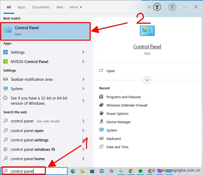The width and height of the screenshot is (203, 175).
Task: Open the three-dots options menu
Action: coord(185,7)
